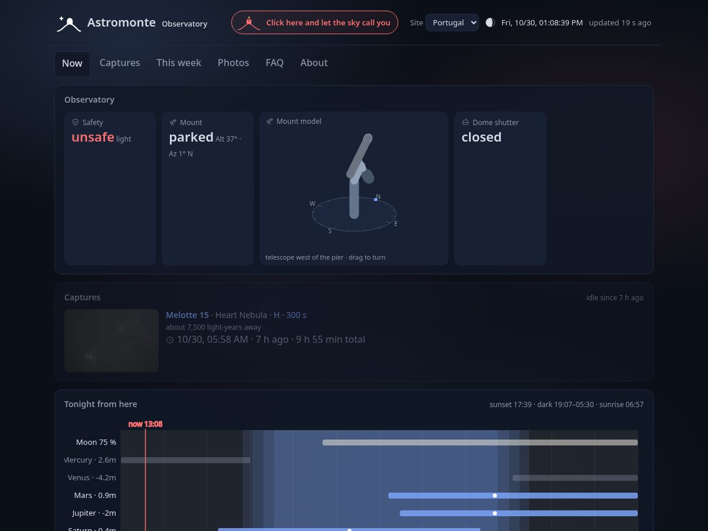This screenshot has height=531, width=708.
Task: Click the 'closed' dome shutter status
Action: coord(481,137)
